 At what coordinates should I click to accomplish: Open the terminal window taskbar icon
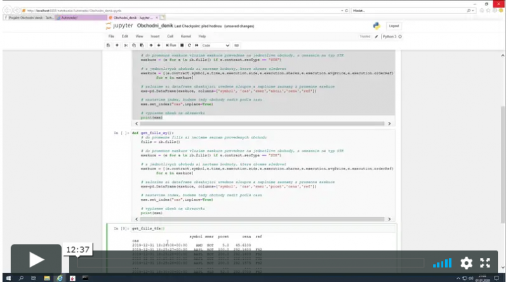point(85,278)
